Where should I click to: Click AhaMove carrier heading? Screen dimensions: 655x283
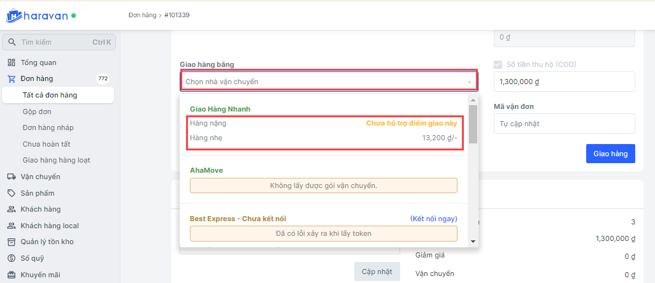[206, 170]
